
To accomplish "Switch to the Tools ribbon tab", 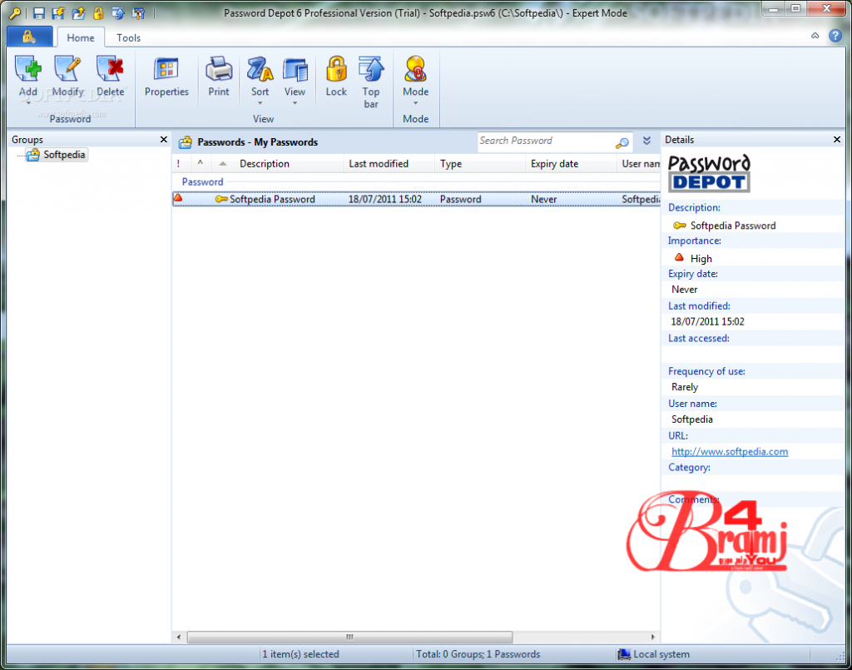I will [x=128, y=37].
